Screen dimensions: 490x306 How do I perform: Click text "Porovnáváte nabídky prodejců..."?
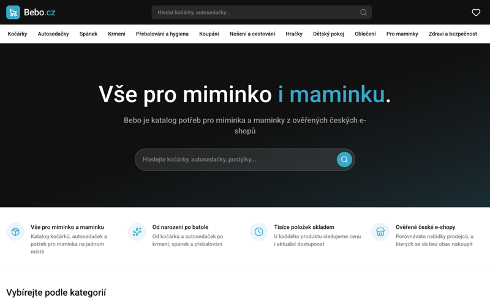coord(434,241)
